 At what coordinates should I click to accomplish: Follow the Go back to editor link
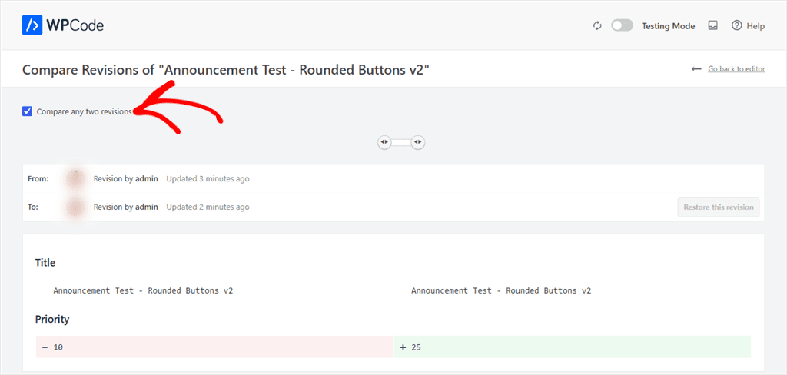click(736, 68)
